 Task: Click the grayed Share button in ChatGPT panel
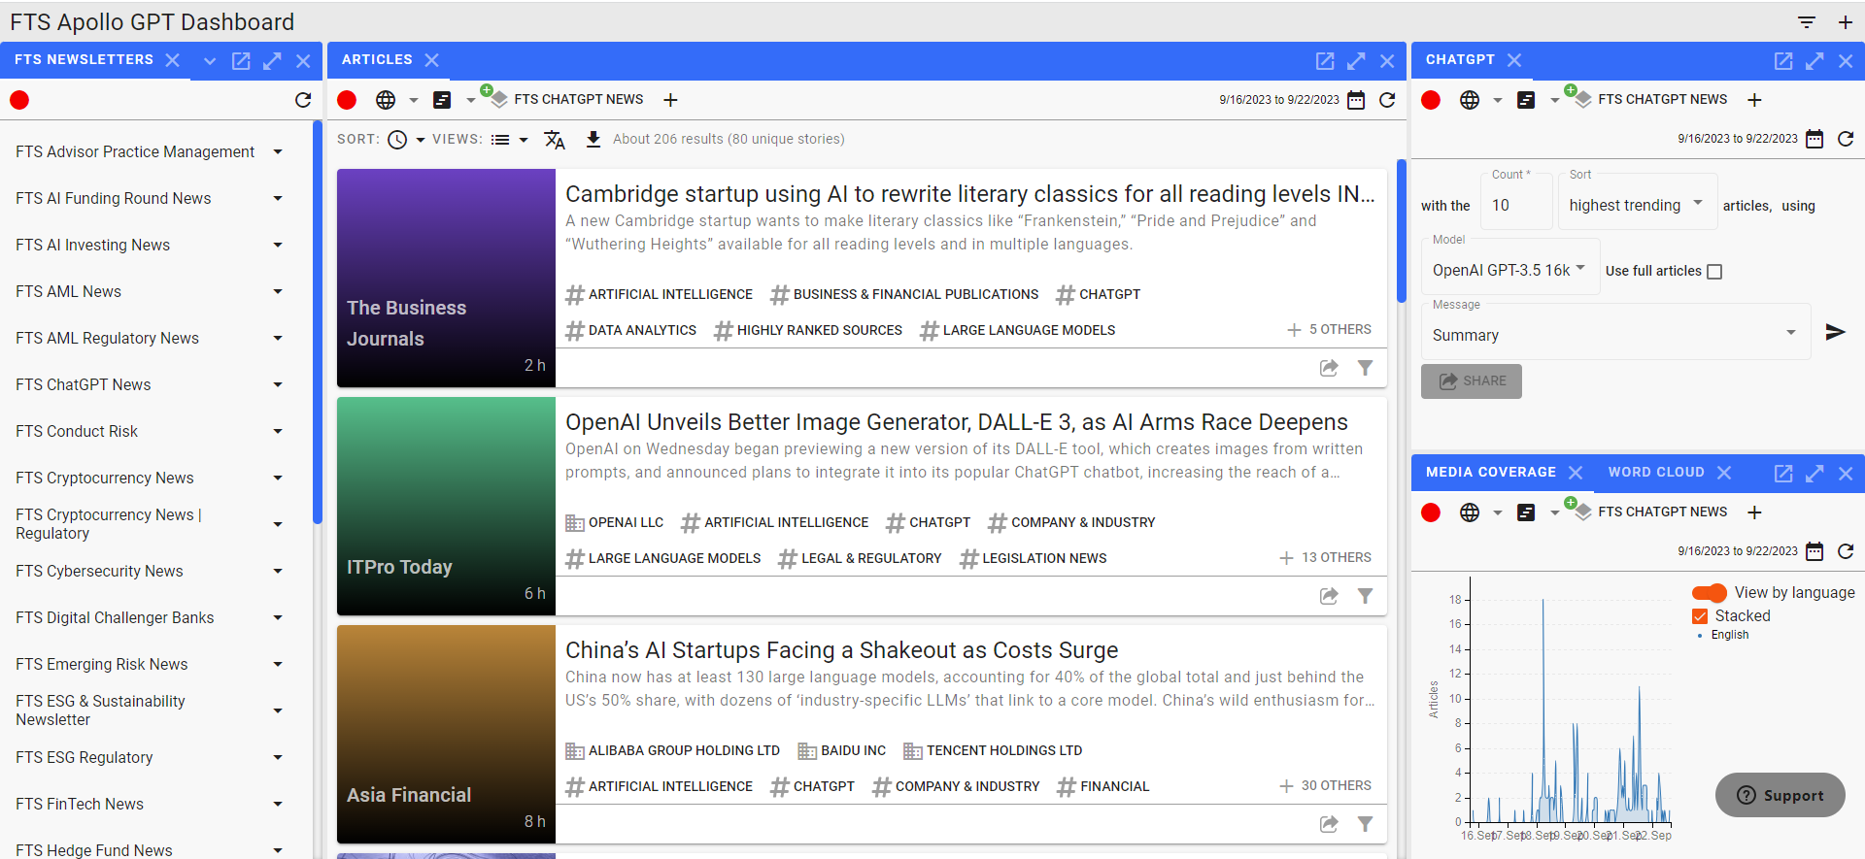tap(1472, 381)
